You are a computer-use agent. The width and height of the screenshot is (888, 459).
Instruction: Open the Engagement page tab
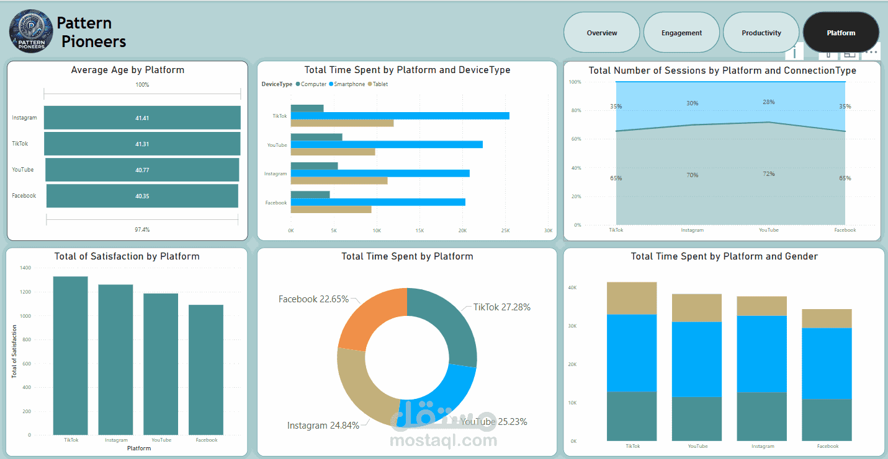(681, 33)
